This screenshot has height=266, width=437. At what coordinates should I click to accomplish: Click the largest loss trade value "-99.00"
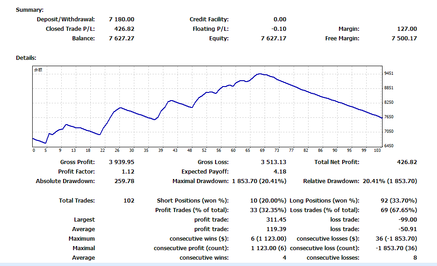pos(408,219)
